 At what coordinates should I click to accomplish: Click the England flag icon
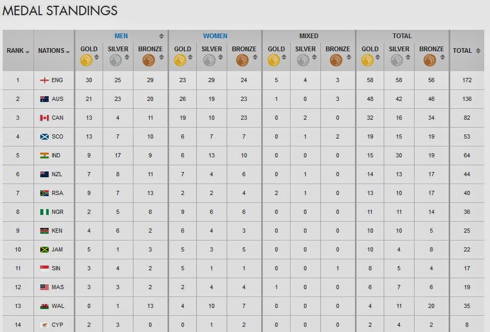[x=44, y=80]
